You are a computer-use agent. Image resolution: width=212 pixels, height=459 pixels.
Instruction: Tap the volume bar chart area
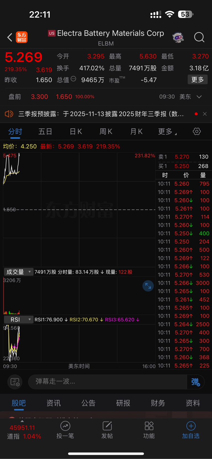79,296
